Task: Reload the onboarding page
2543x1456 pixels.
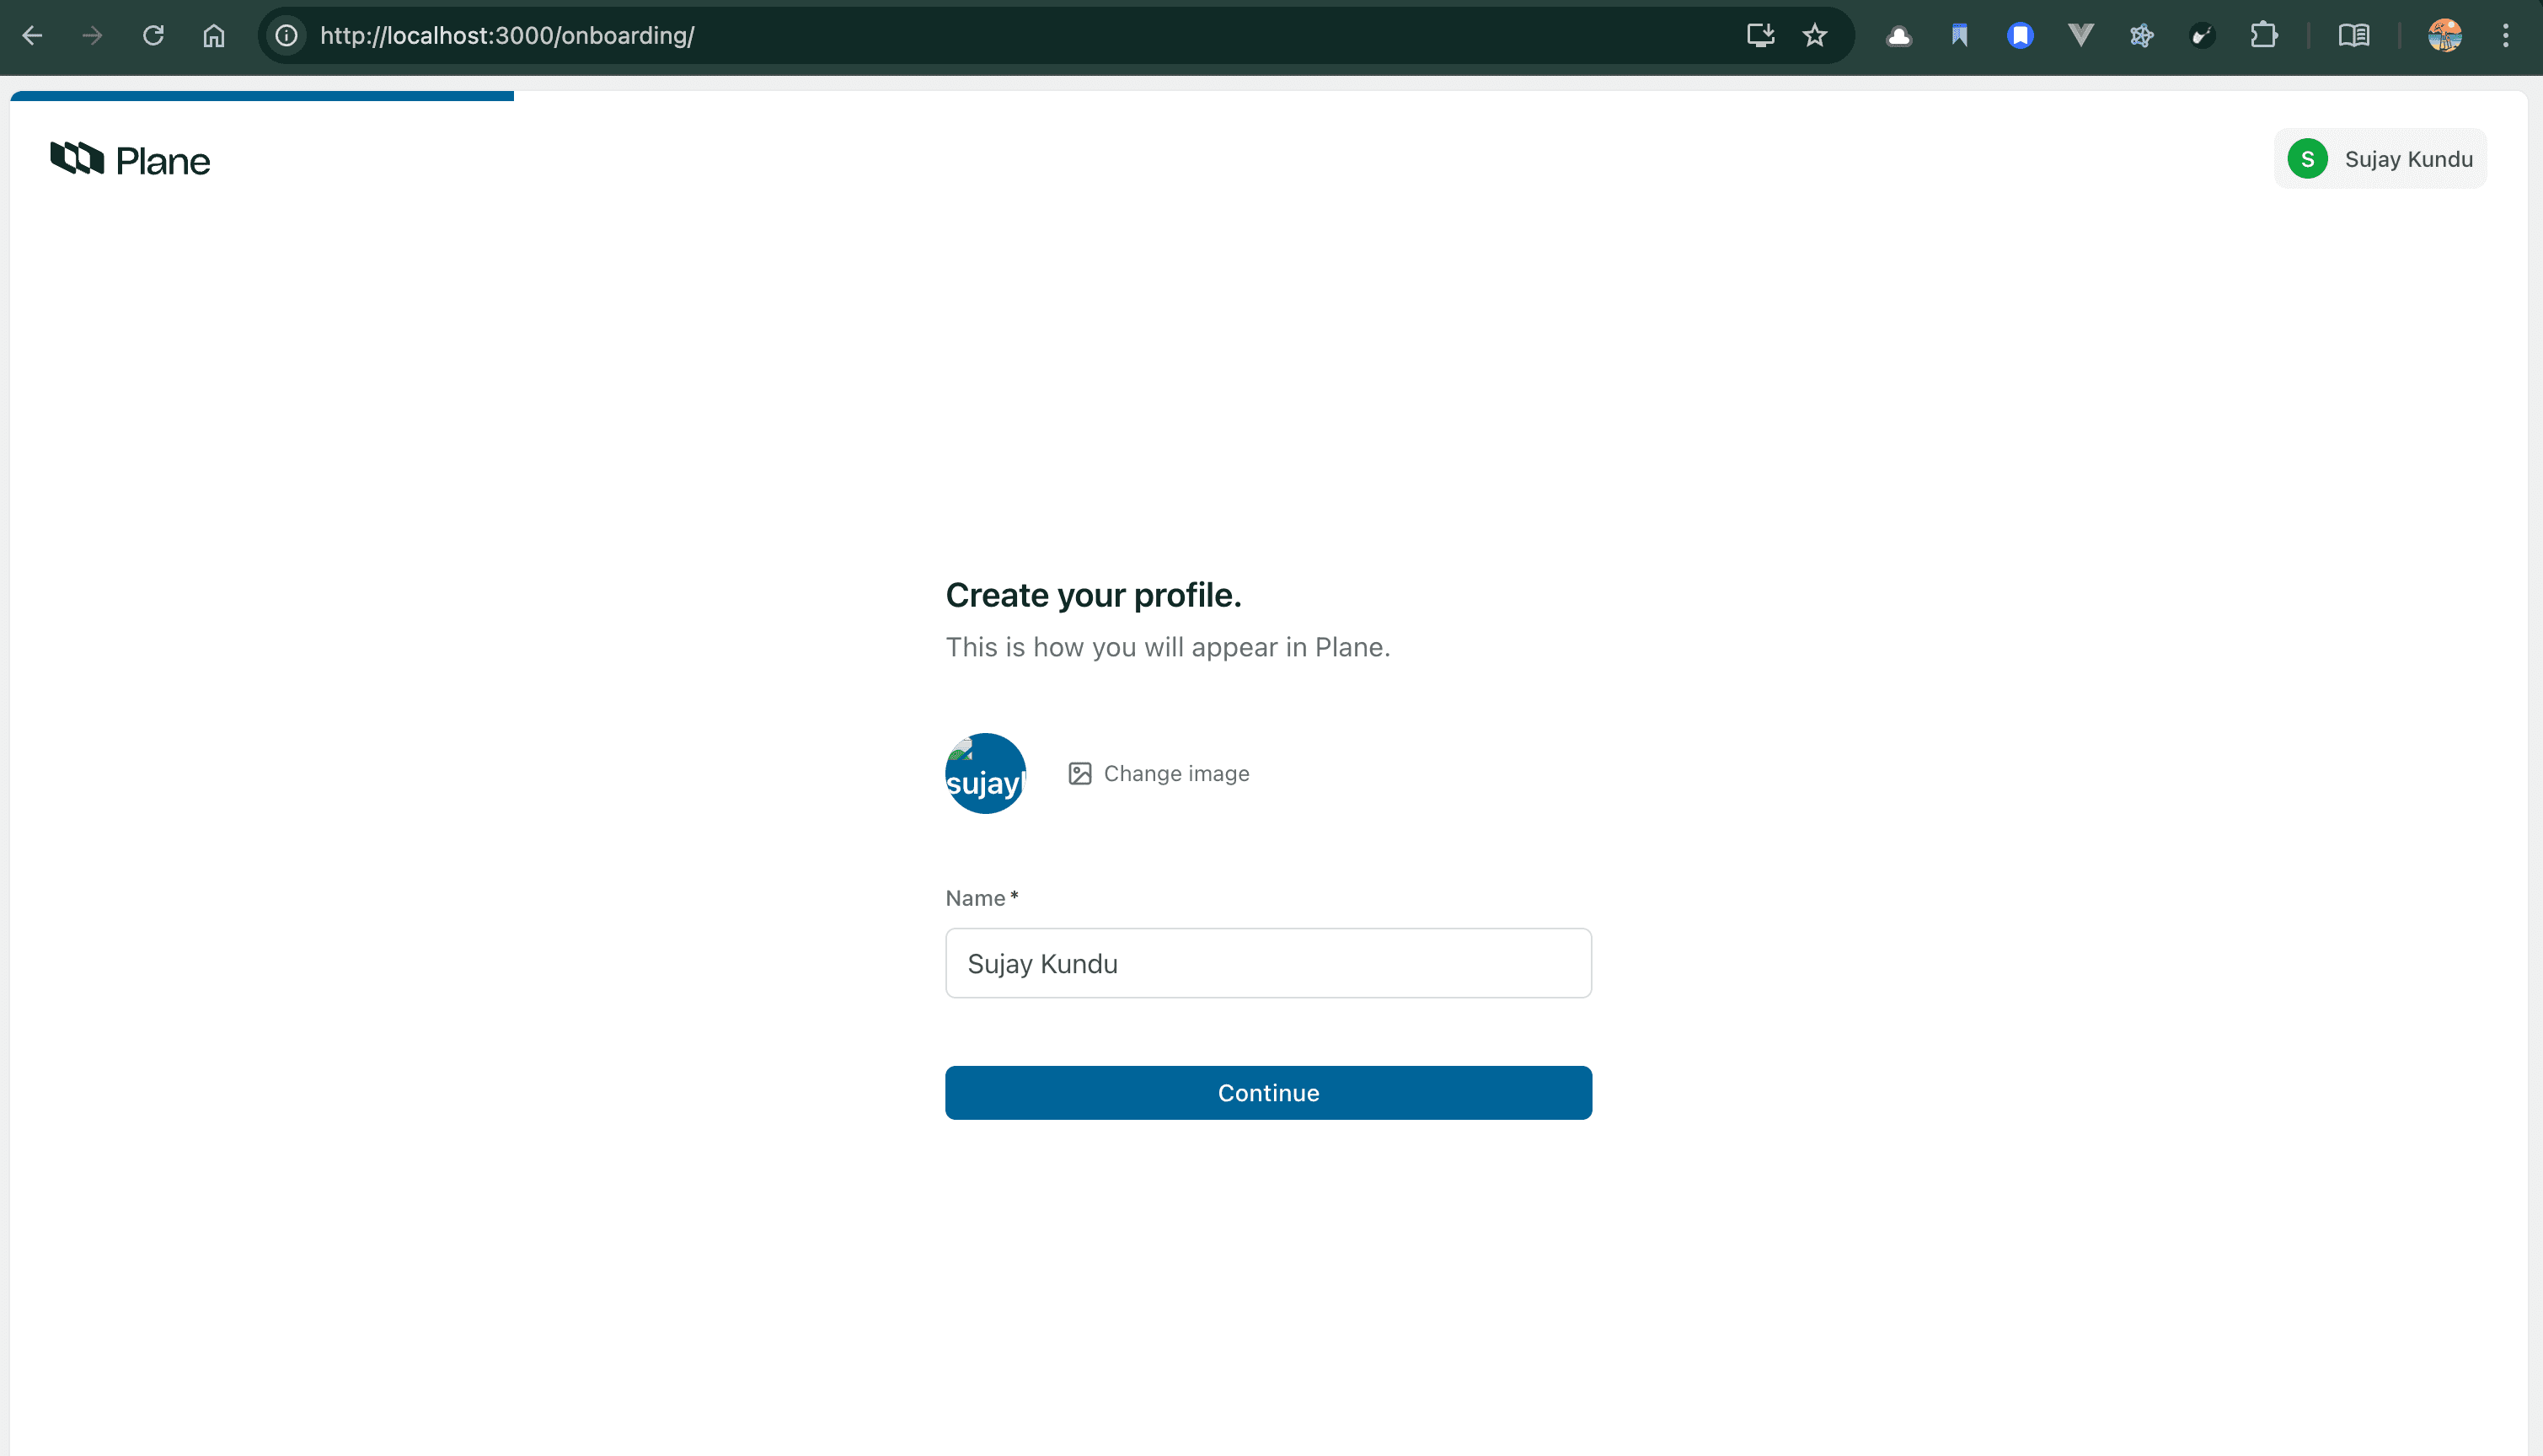Action: pos(153,36)
